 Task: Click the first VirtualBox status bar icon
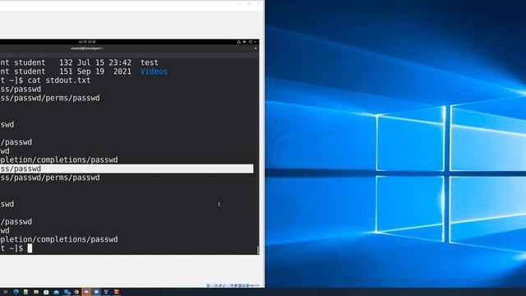(x=208, y=285)
